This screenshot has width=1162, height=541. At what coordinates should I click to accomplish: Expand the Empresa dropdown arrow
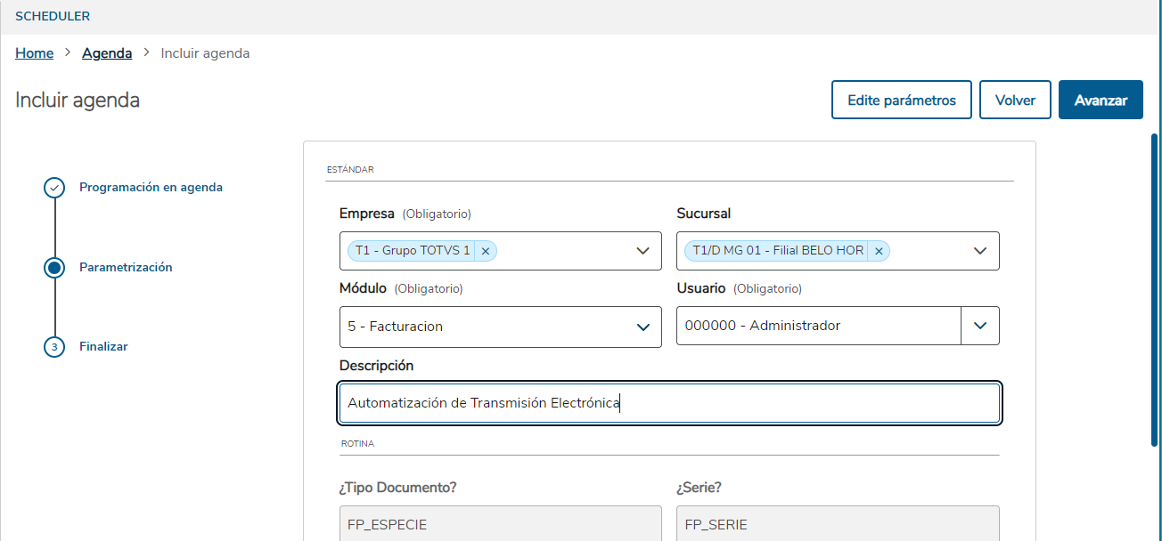coord(643,251)
